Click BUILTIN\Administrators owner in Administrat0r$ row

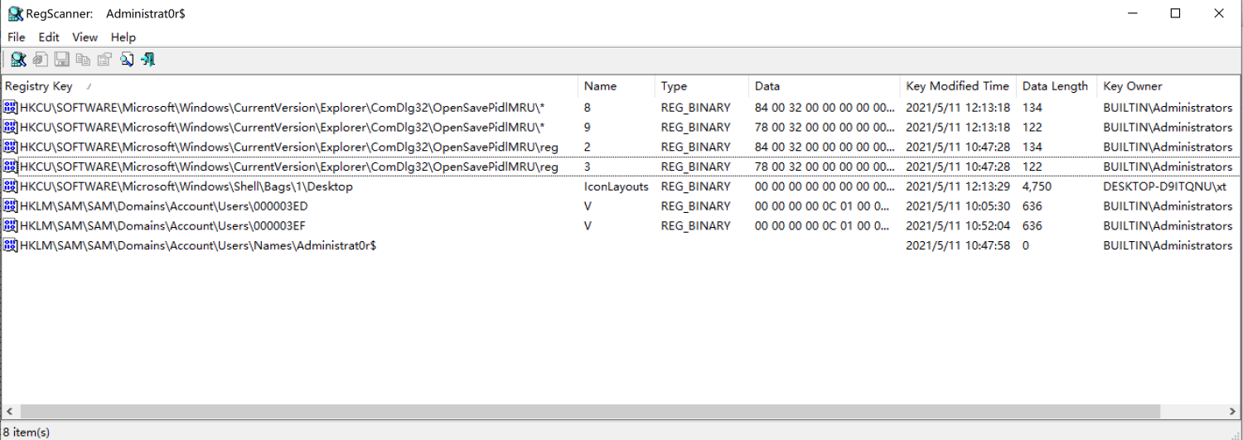tap(1168, 245)
